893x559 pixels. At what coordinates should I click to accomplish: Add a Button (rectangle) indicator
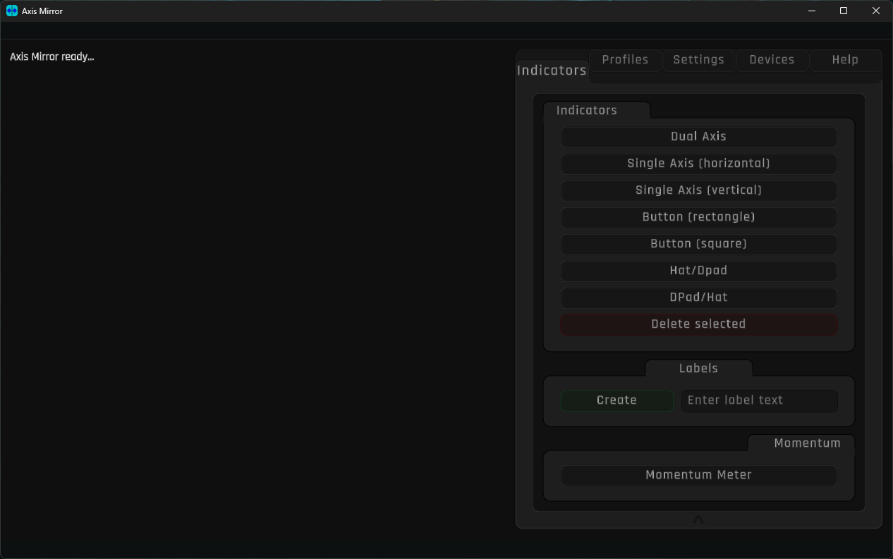click(x=698, y=217)
